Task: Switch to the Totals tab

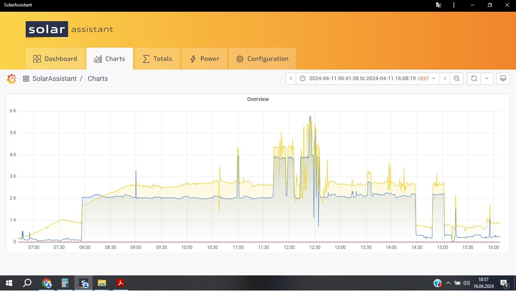Action: point(157,59)
